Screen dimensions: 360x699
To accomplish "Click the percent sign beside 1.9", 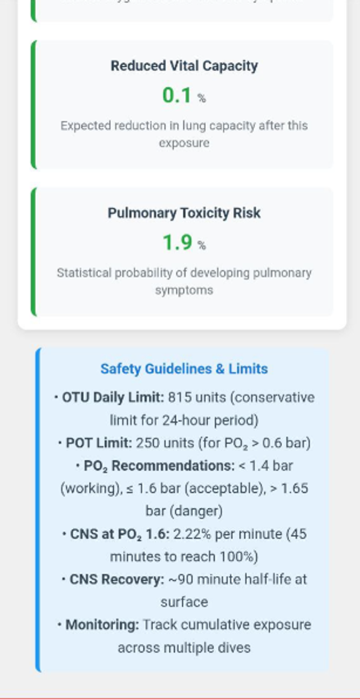I will click(201, 246).
